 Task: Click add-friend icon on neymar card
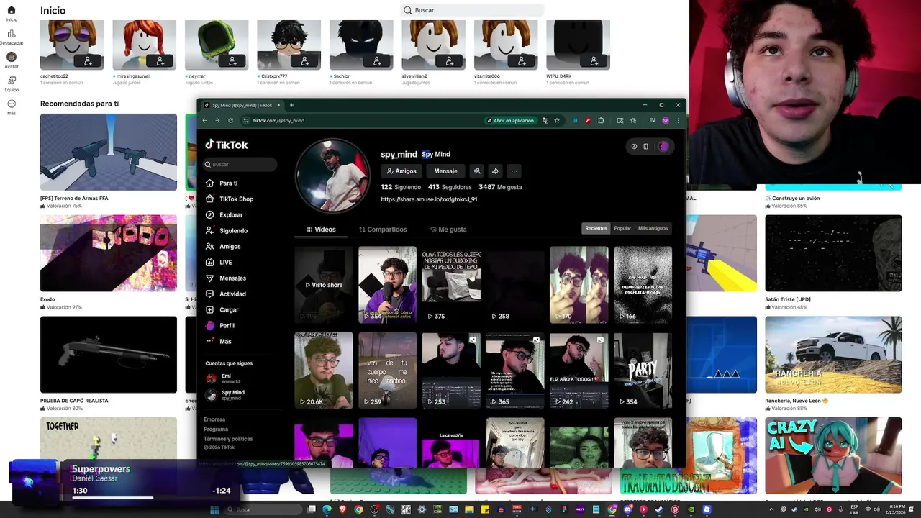click(x=232, y=62)
